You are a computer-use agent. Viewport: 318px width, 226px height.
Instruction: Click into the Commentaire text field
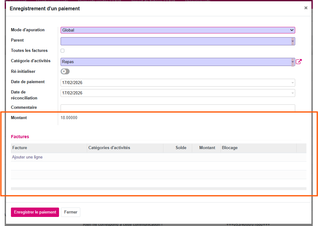(x=177, y=108)
